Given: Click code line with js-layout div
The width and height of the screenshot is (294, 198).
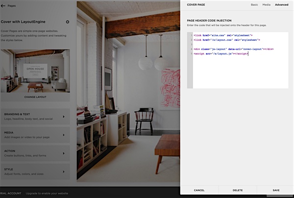Looking at the screenshot, I should 234,49.
